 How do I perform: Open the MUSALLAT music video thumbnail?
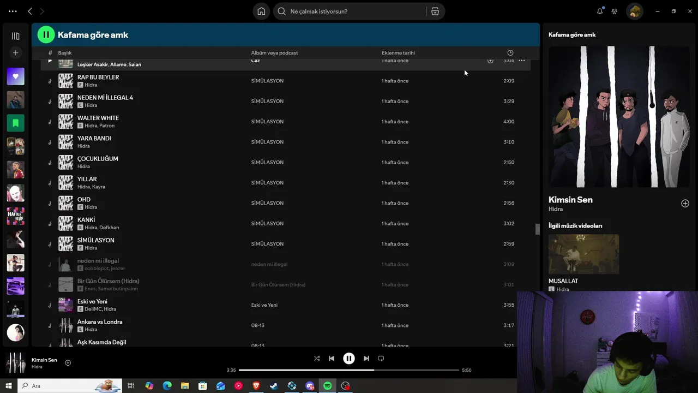[583, 254]
